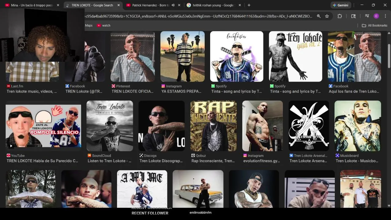Open the Extensions puzzle icon
The width and height of the screenshot is (391, 220).
(340, 16)
